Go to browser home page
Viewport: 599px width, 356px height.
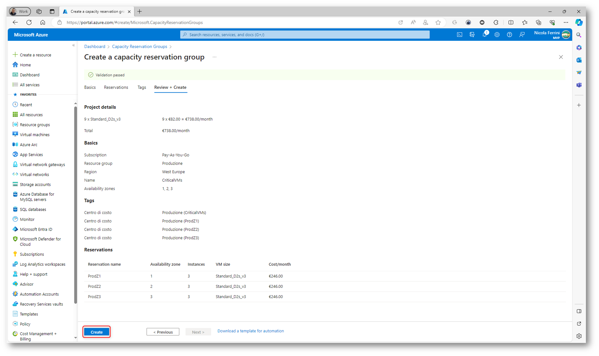click(x=43, y=22)
